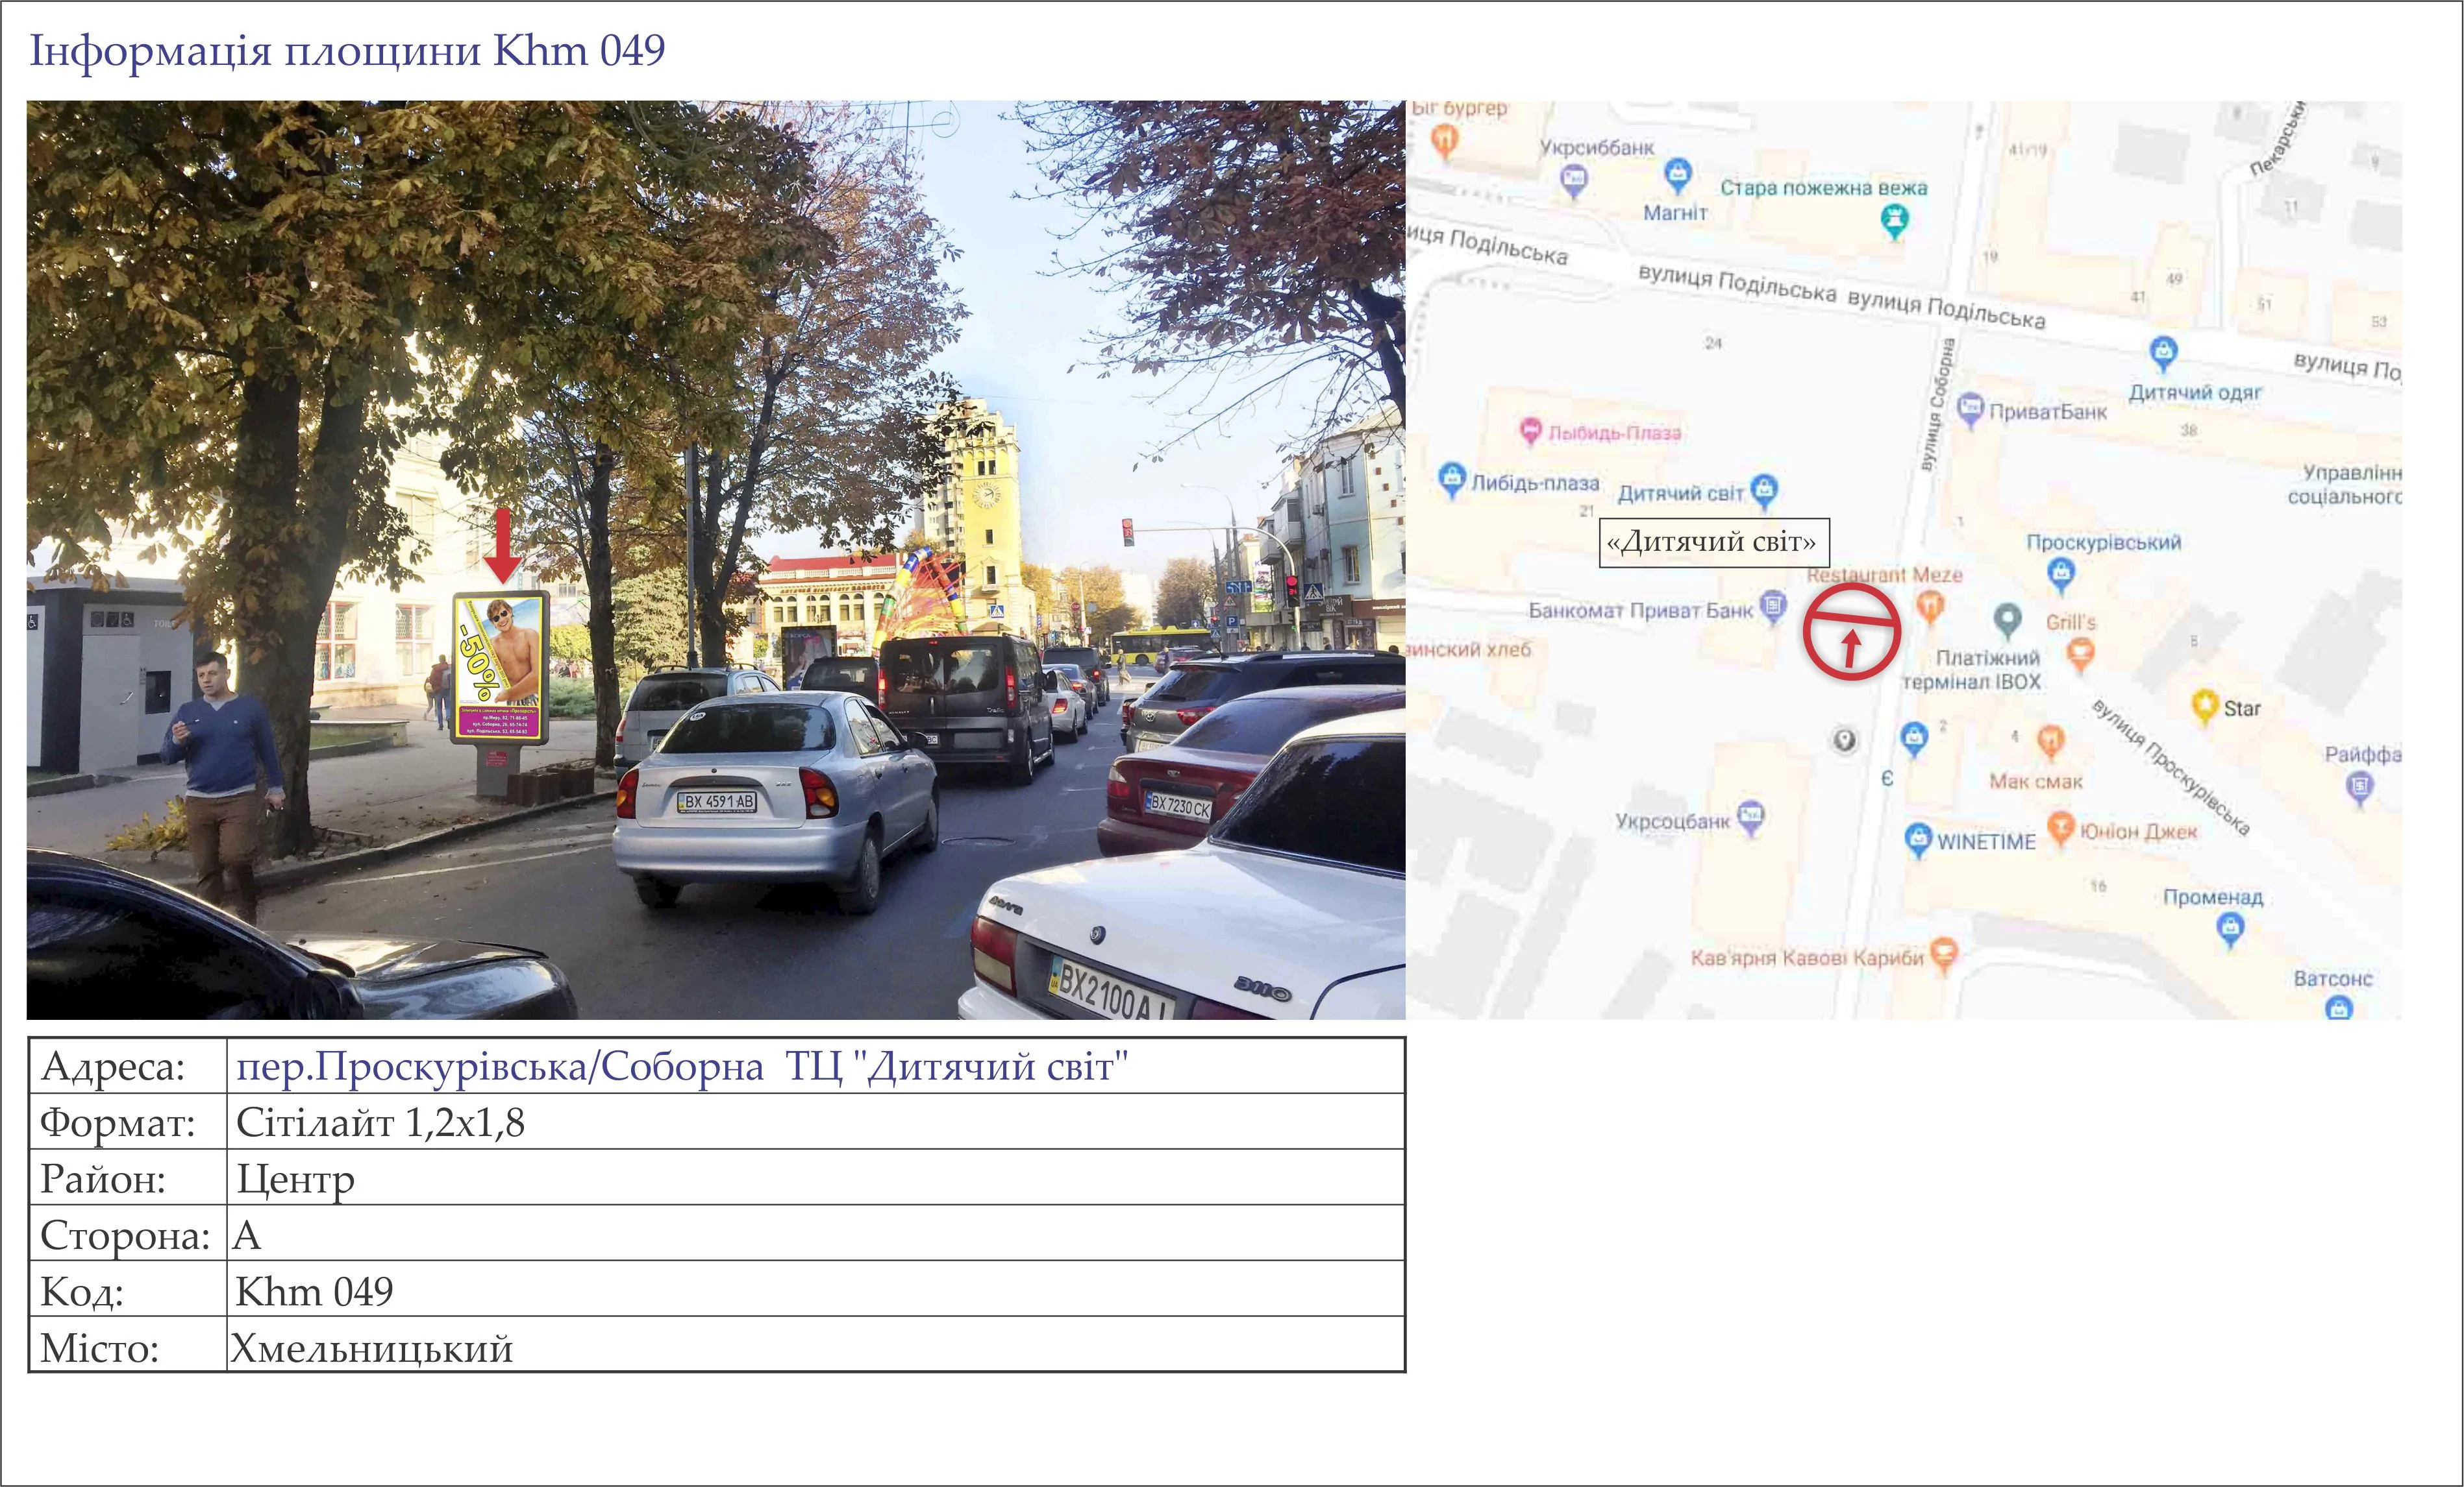Click the page title Інформація площини Khm 049
Screen dimensions: 2464x1487
click(x=347, y=51)
